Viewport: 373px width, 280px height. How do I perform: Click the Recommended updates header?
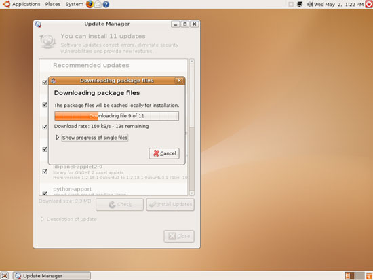pos(91,65)
